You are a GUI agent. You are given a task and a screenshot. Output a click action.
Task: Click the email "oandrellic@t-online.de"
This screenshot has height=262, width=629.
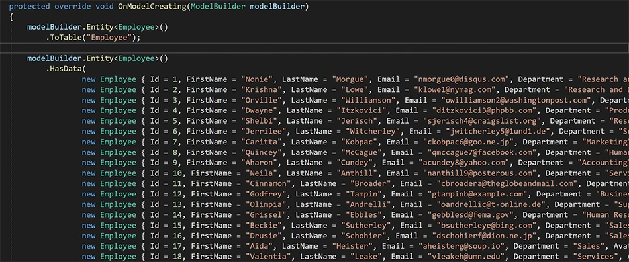[491, 204]
